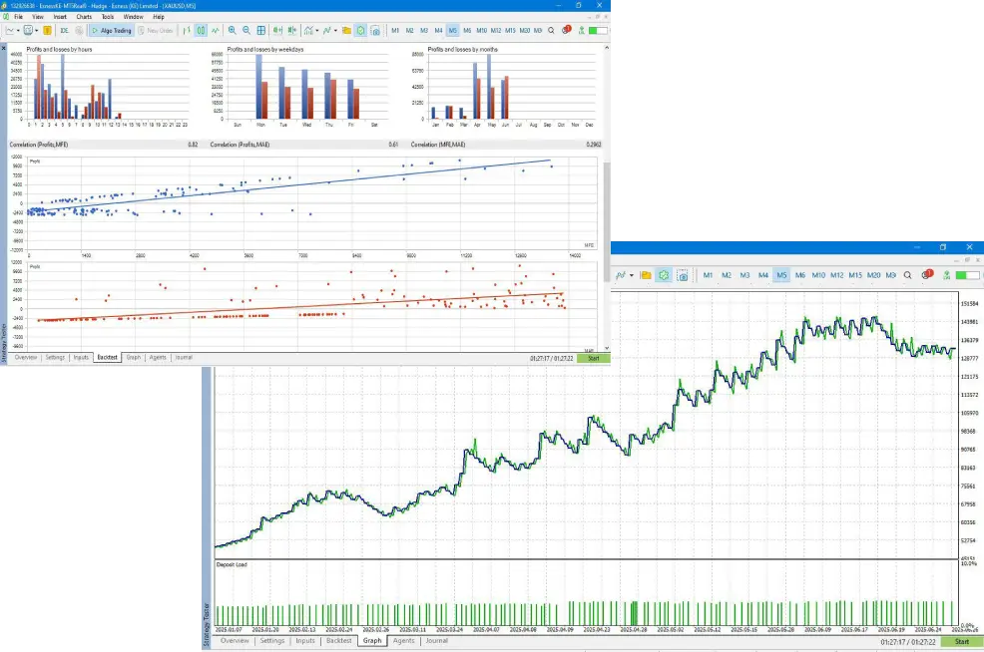
Task: Switch to Backtest tab in lower window
Action: pyautogui.click(x=338, y=641)
